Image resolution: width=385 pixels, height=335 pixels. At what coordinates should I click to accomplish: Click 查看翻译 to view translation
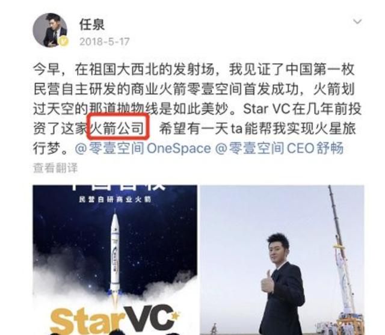55,168
